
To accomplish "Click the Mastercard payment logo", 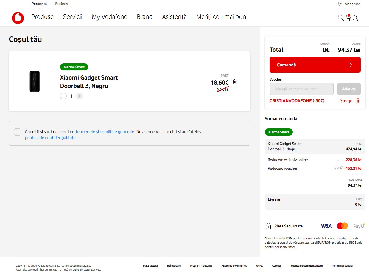I will (x=342, y=226).
